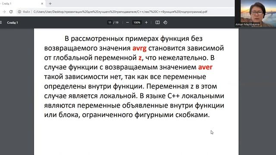Close the Слайд 1 browser tab
The height and width of the screenshot is (155, 276).
point(42,3)
